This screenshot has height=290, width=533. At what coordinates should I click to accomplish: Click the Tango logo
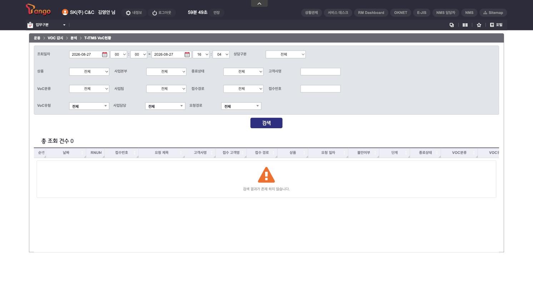point(39,10)
